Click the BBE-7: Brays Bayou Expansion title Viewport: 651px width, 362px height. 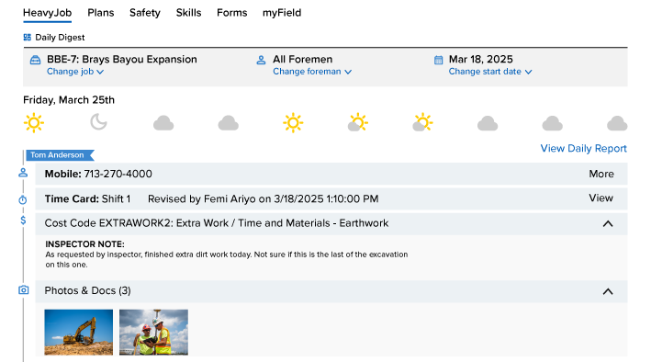(x=121, y=59)
